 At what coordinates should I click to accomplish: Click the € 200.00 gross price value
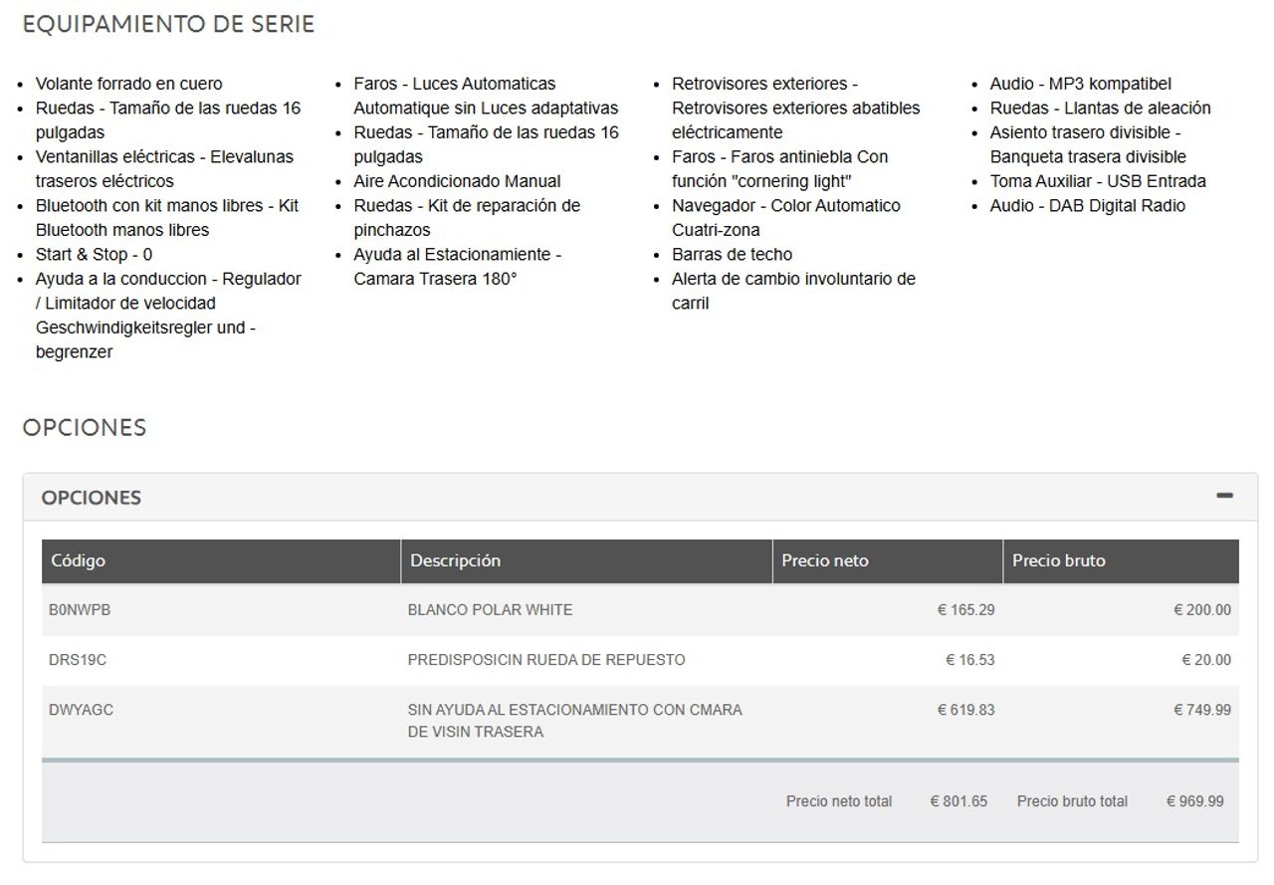coord(1201,609)
